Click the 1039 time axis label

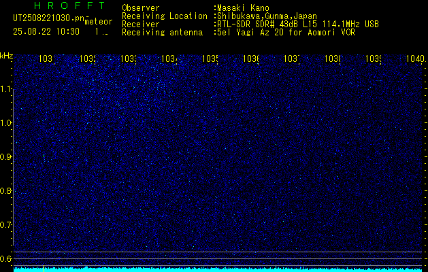[373, 58]
